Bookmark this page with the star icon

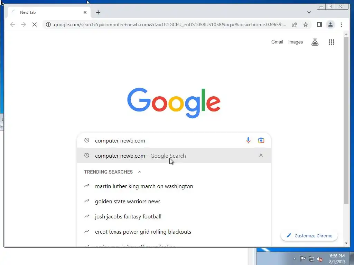tap(306, 24)
